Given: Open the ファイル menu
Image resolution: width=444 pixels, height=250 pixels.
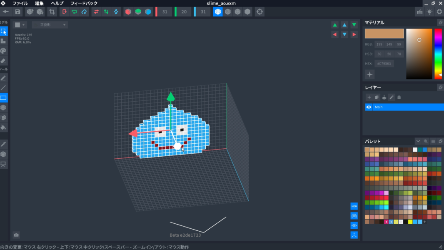Looking at the screenshot, I should click(20, 3).
